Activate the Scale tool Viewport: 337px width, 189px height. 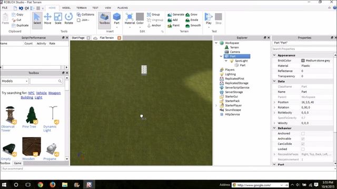coord(58,19)
